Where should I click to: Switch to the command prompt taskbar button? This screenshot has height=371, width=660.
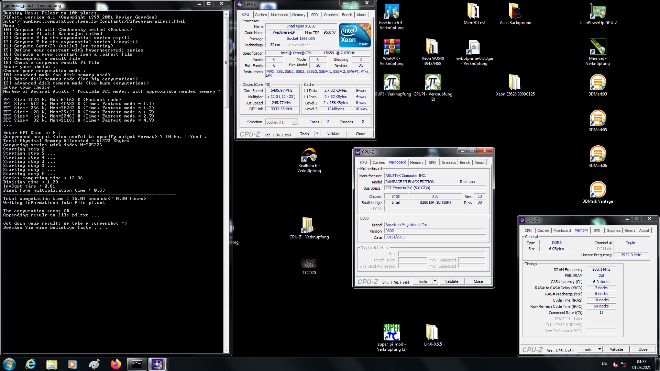click(137, 364)
